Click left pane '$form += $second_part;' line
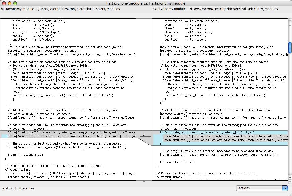292x196 pixels. pos(25,155)
